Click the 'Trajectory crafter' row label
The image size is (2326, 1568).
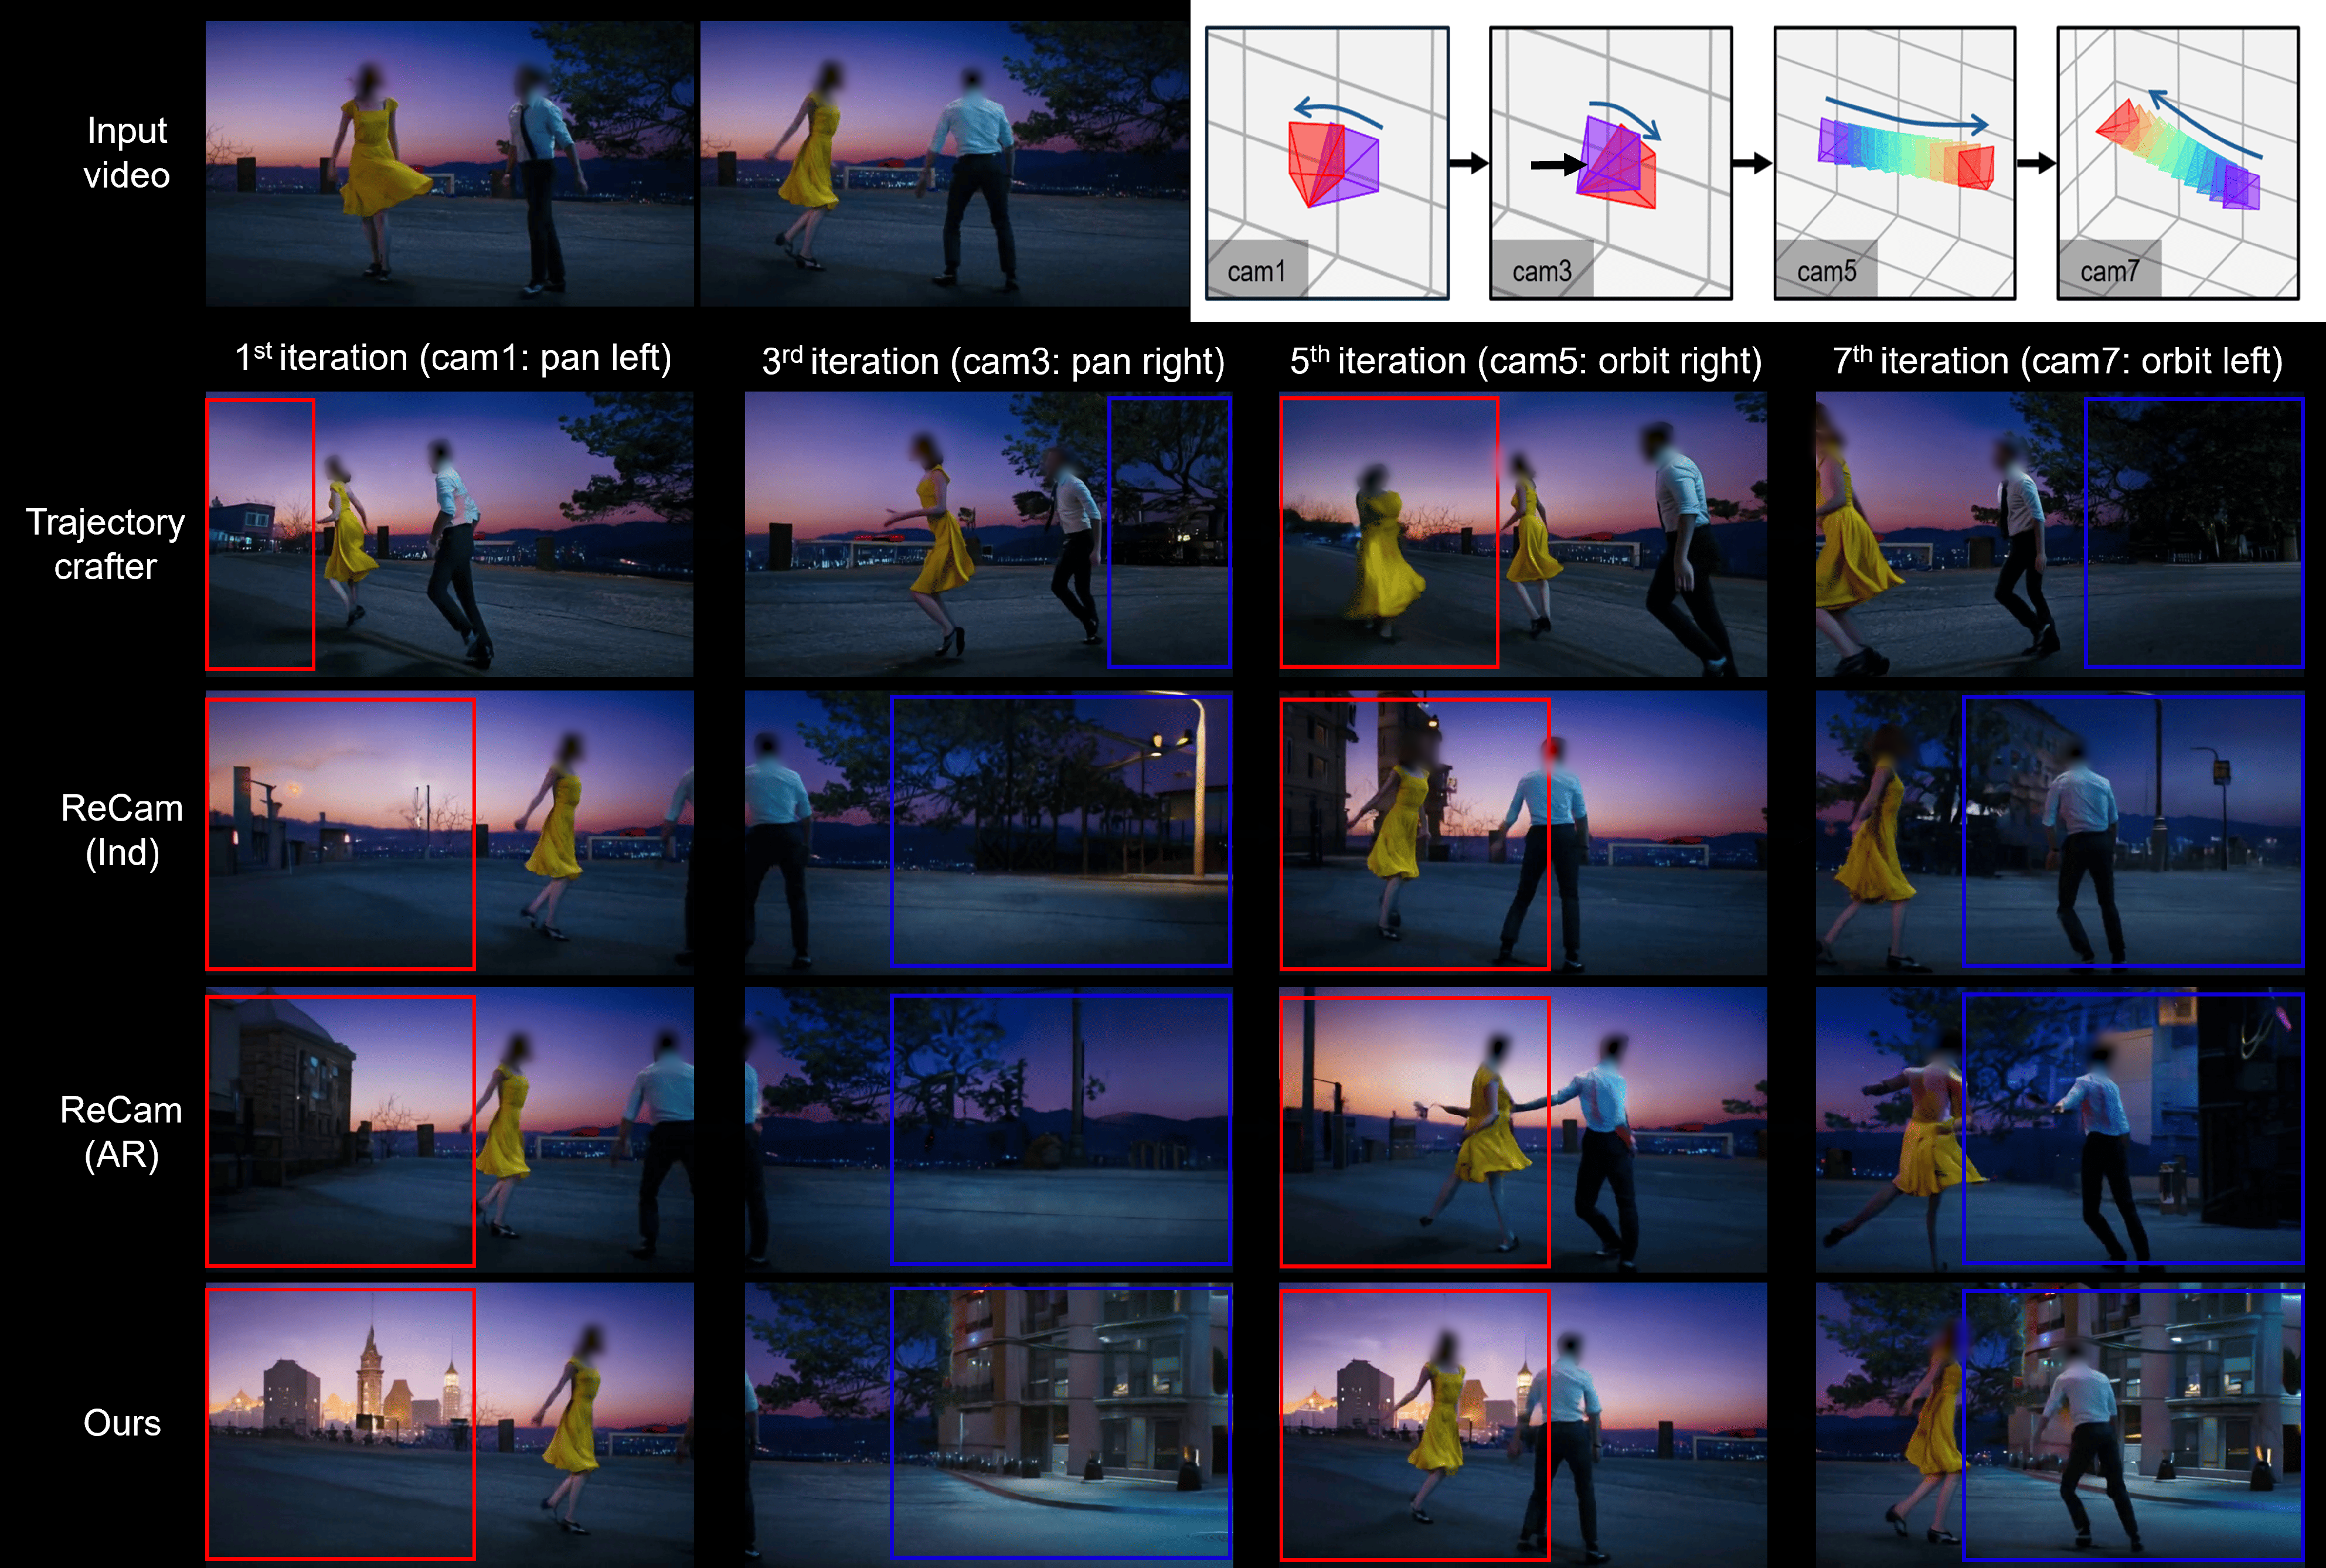(x=105, y=544)
